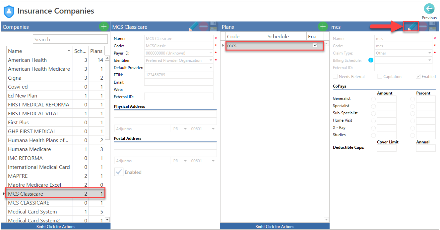Open Physical Address state PR dropdown
Screen dimensions: 440x230
(x=185, y=129)
